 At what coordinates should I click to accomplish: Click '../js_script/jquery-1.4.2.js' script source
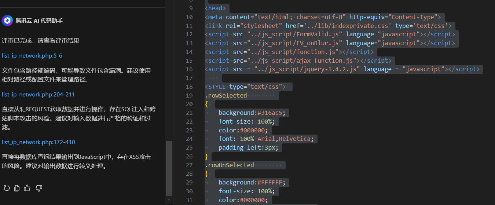pos(307,69)
